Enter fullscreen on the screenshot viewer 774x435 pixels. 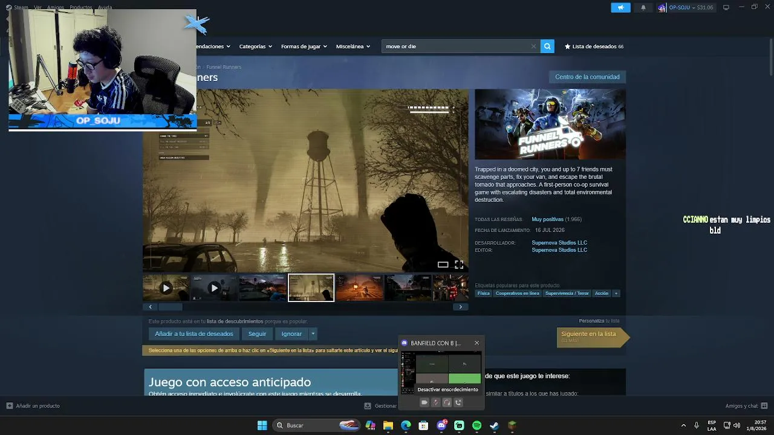459,264
